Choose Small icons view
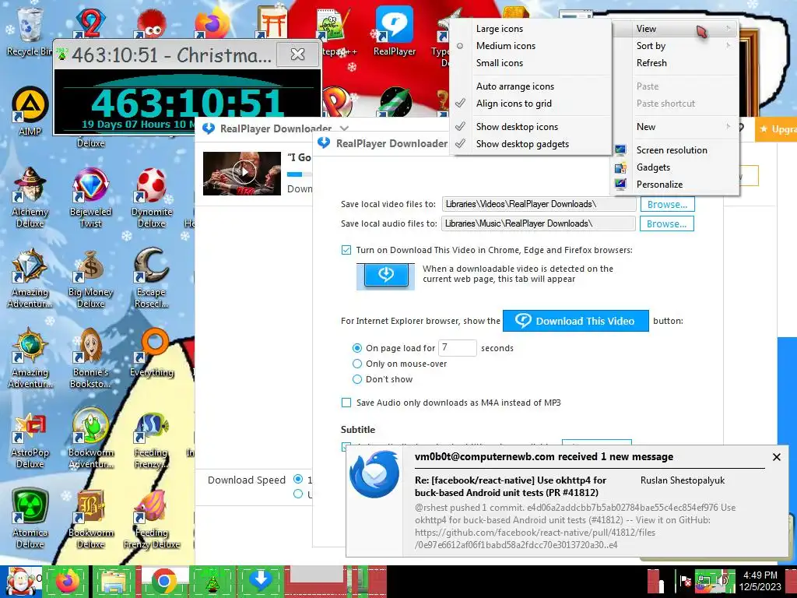797x598 pixels. (x=531, y=63)
